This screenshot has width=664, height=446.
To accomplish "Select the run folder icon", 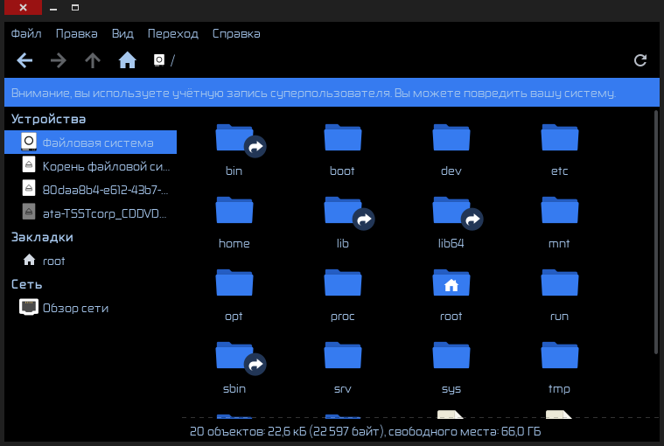I will coord(559,282).
